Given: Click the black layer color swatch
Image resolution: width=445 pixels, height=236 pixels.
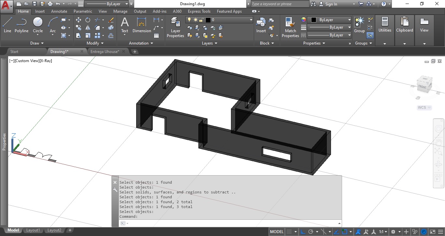Looking at the screenshot, I should [x=208, y=20].
